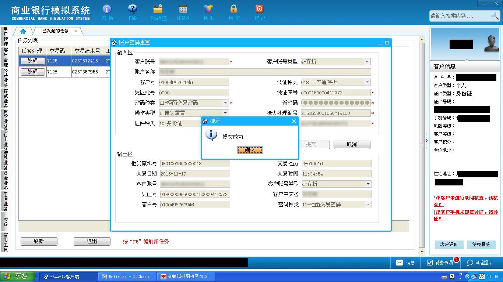This screenshot has height=282, width=503.
Task: Close the 已发起的任务 tab
Action: [76, 31]
